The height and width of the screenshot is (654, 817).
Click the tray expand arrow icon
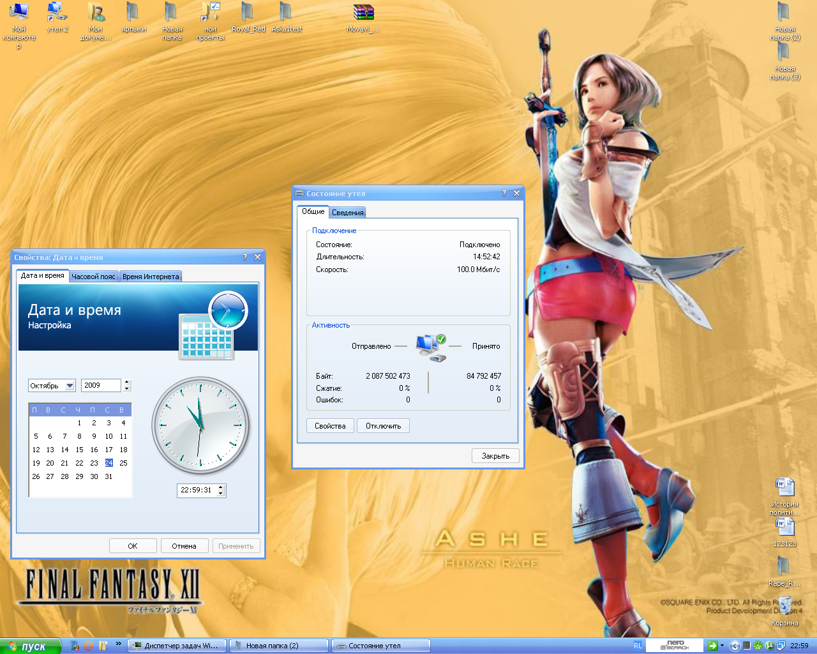click(735, 646)
